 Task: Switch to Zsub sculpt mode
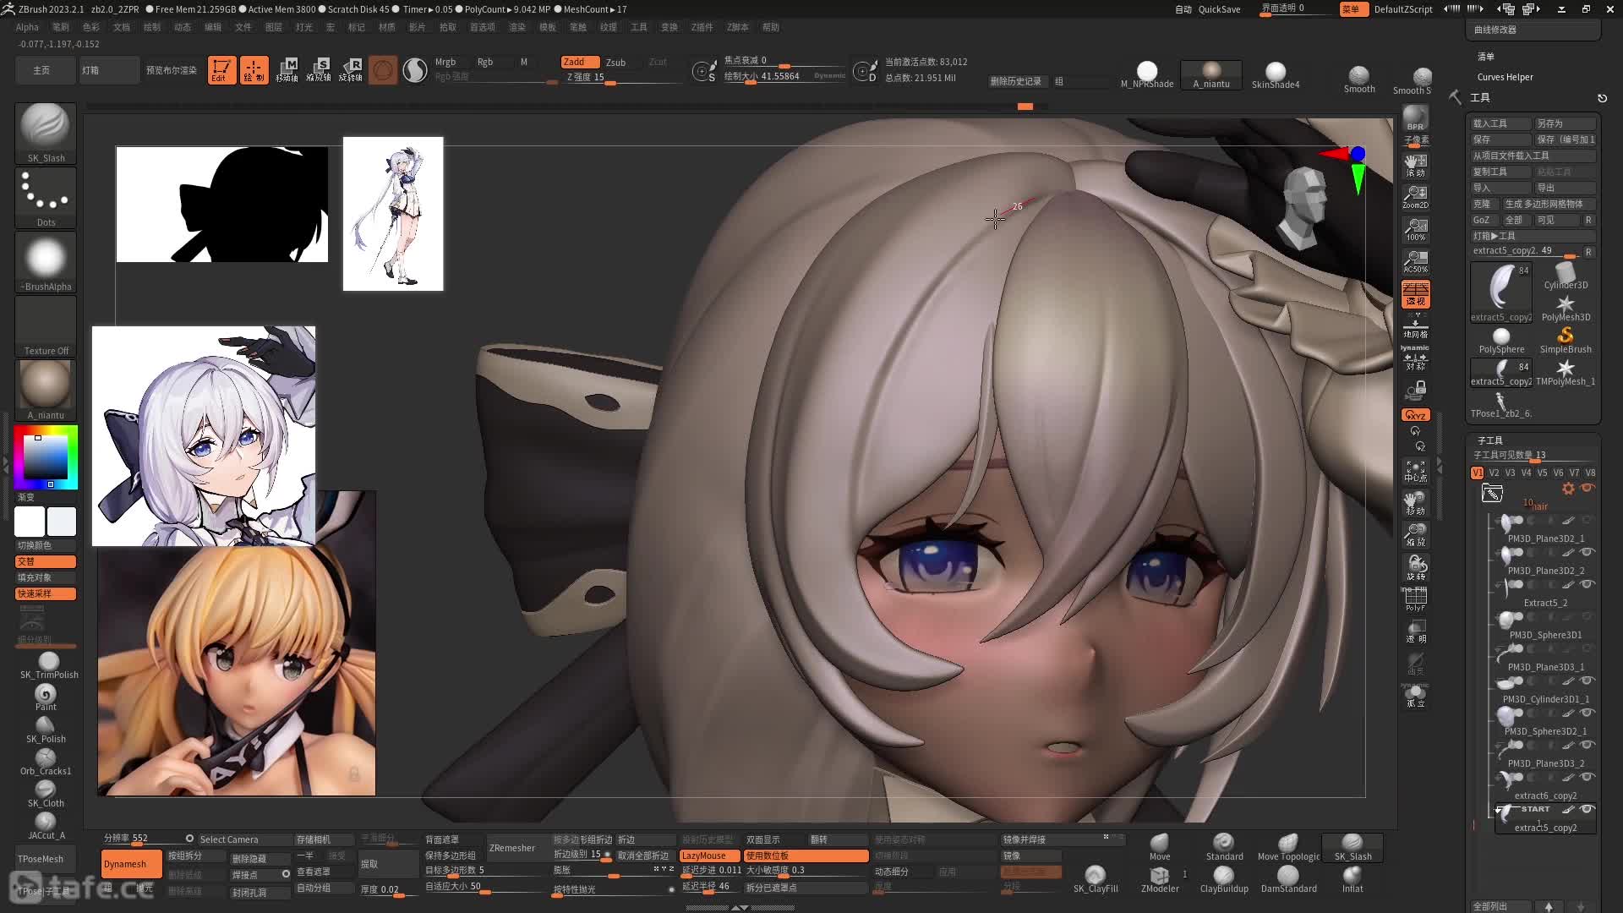coord(616,62)
